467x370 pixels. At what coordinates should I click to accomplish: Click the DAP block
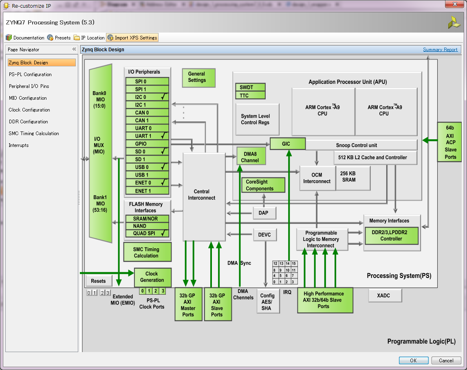click(264, 212)
